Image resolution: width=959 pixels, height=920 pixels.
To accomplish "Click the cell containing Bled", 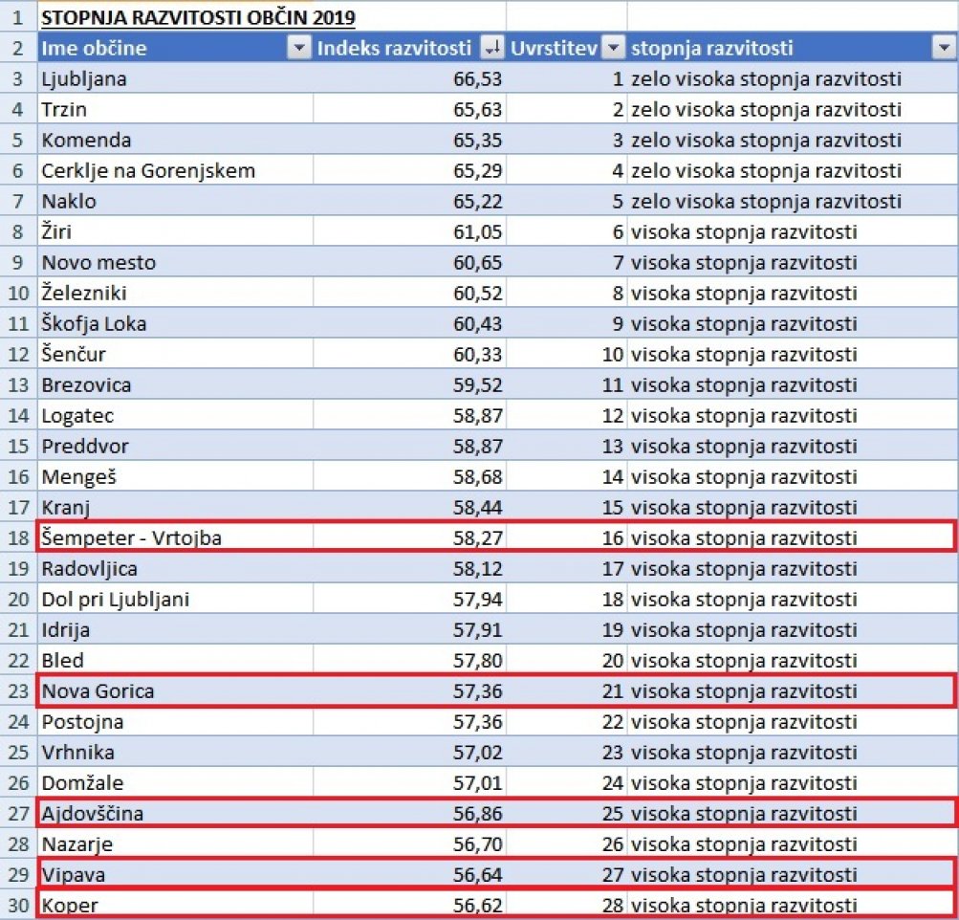I will click(x=176, y=660).
